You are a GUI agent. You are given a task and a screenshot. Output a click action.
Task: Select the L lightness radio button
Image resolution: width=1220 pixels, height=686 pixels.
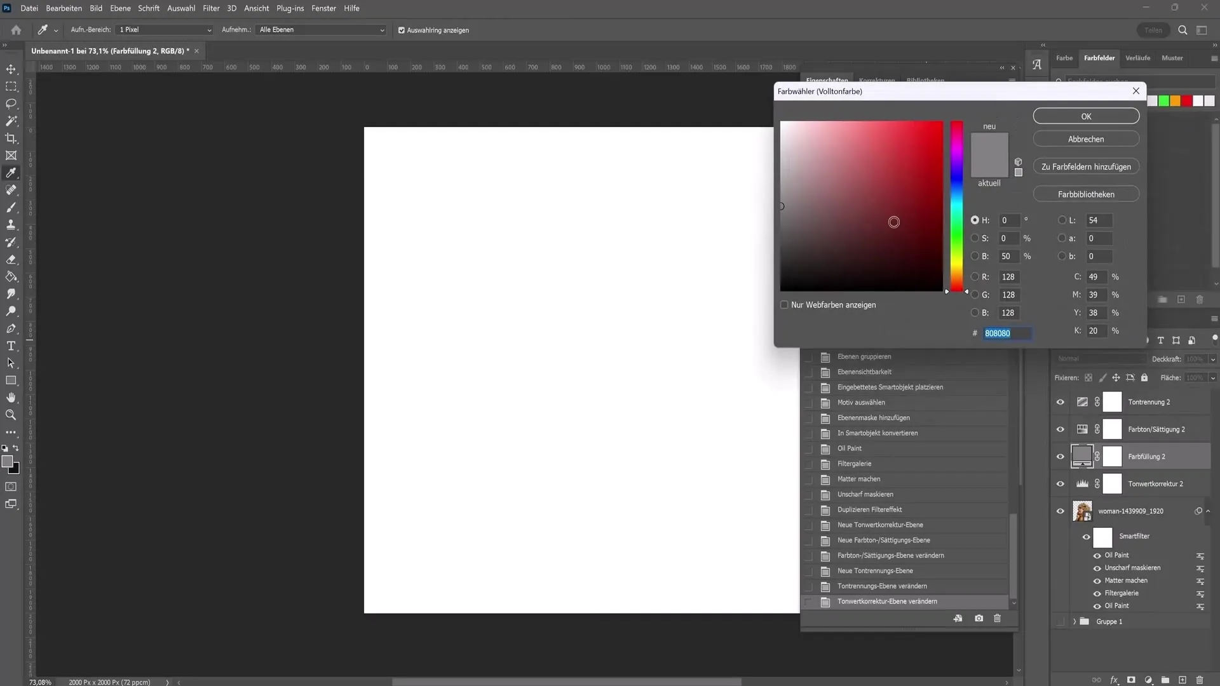click(x=1062, y=220)
